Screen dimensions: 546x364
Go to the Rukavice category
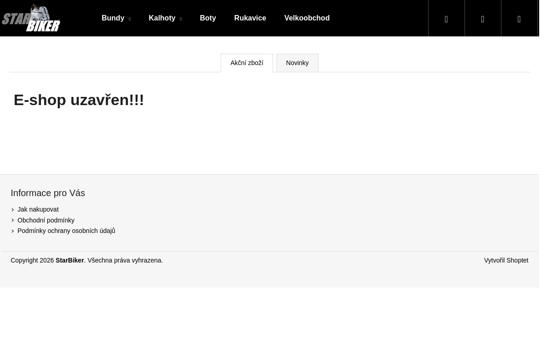pyautogui.click(x=250, y=18)
